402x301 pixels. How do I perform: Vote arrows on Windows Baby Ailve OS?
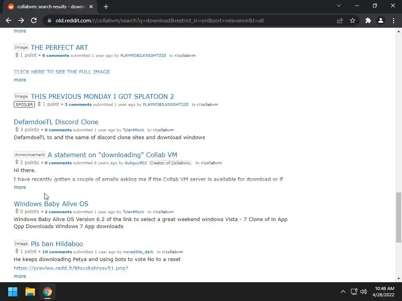(16, 211)
